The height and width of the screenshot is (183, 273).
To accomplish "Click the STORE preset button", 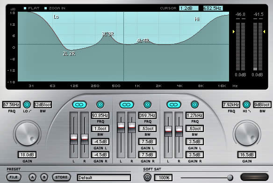I will (x=61, y=177).
